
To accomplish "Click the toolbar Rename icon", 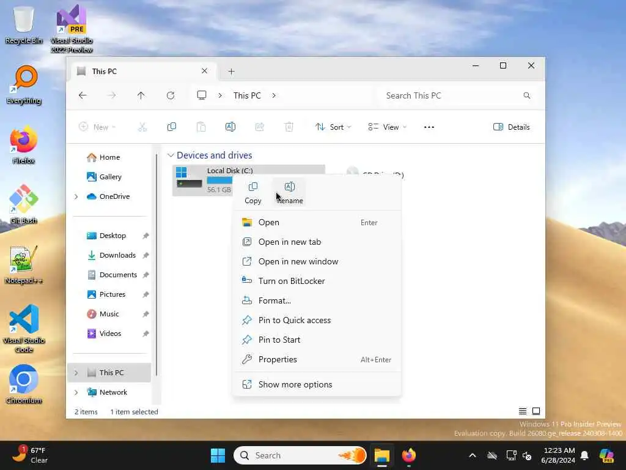I will (230, 127).
